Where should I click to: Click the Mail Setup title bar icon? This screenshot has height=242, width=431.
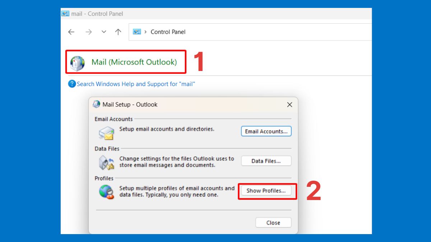click(x=96, y=104)
